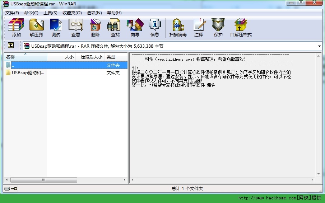Click the archive path address field

tap(172, 46)
